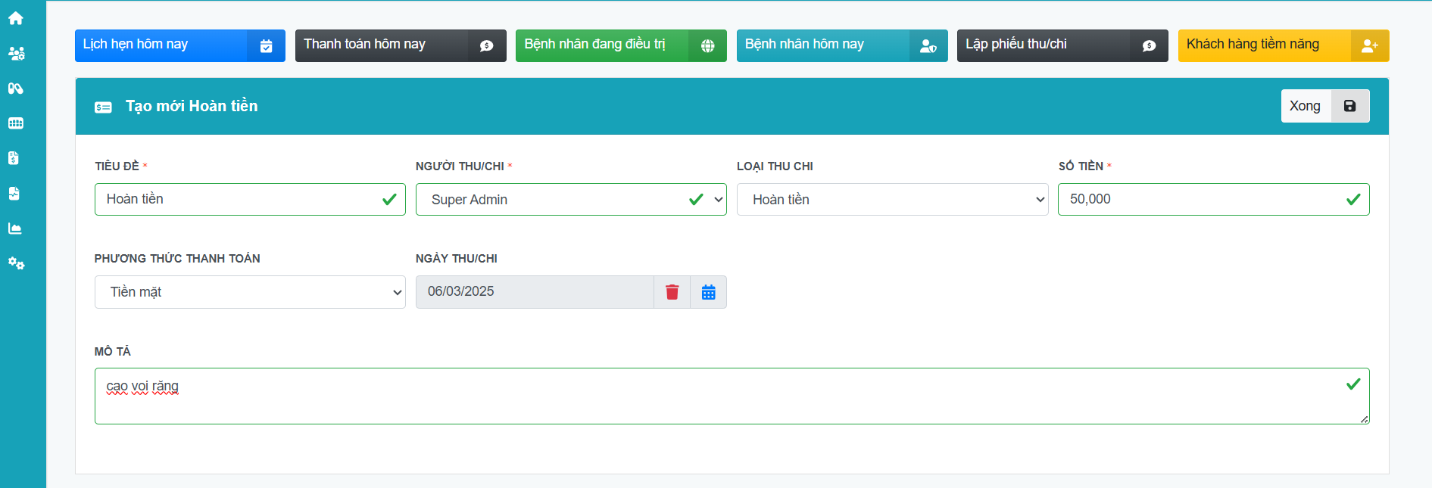The width and height of the screenshot is (1432, 488).
Task: Expand the Phương thức thanh toán dropdown
Action: coord(249,292)
